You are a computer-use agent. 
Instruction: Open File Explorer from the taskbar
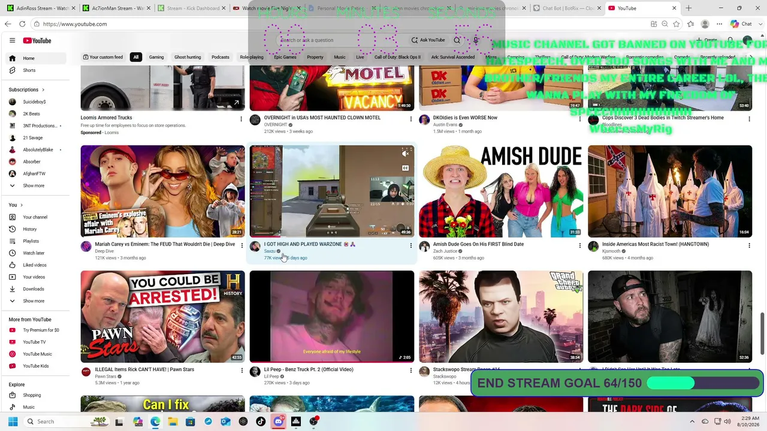pyautogui.click(x=173, y=421)
